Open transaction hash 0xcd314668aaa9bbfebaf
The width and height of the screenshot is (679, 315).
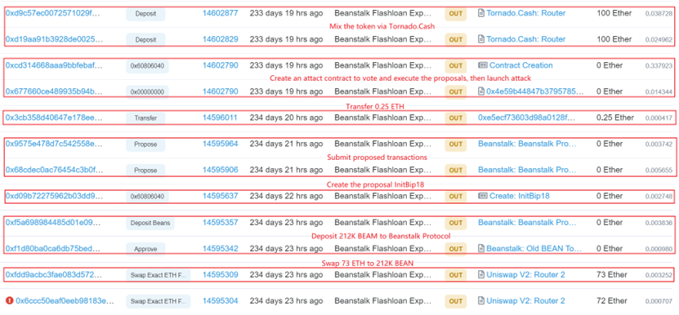point(55,65)
